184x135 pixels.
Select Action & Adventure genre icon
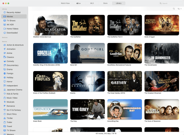[5, 45]
